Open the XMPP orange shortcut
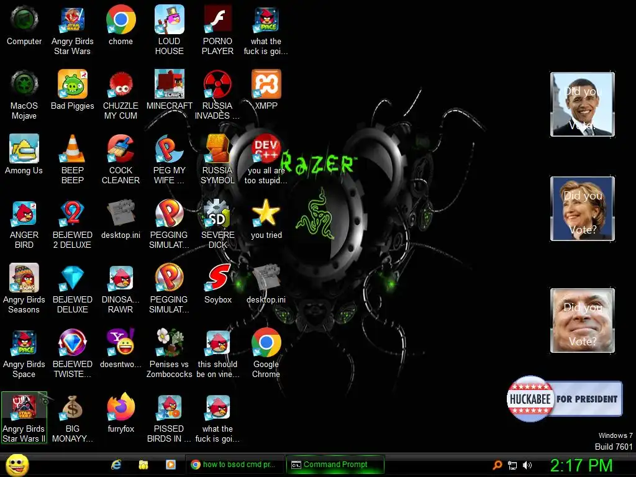 [x=266, y=90]
